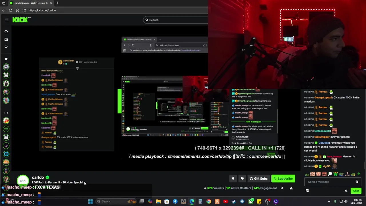
Task: Go to Home via sidebar house icon
Action: (x=6, y=32)
